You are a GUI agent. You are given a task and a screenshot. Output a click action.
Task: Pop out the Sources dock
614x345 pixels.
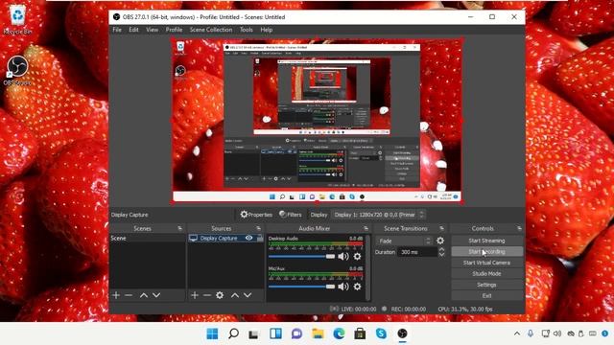pyautogui.click(x=258, y=228)
